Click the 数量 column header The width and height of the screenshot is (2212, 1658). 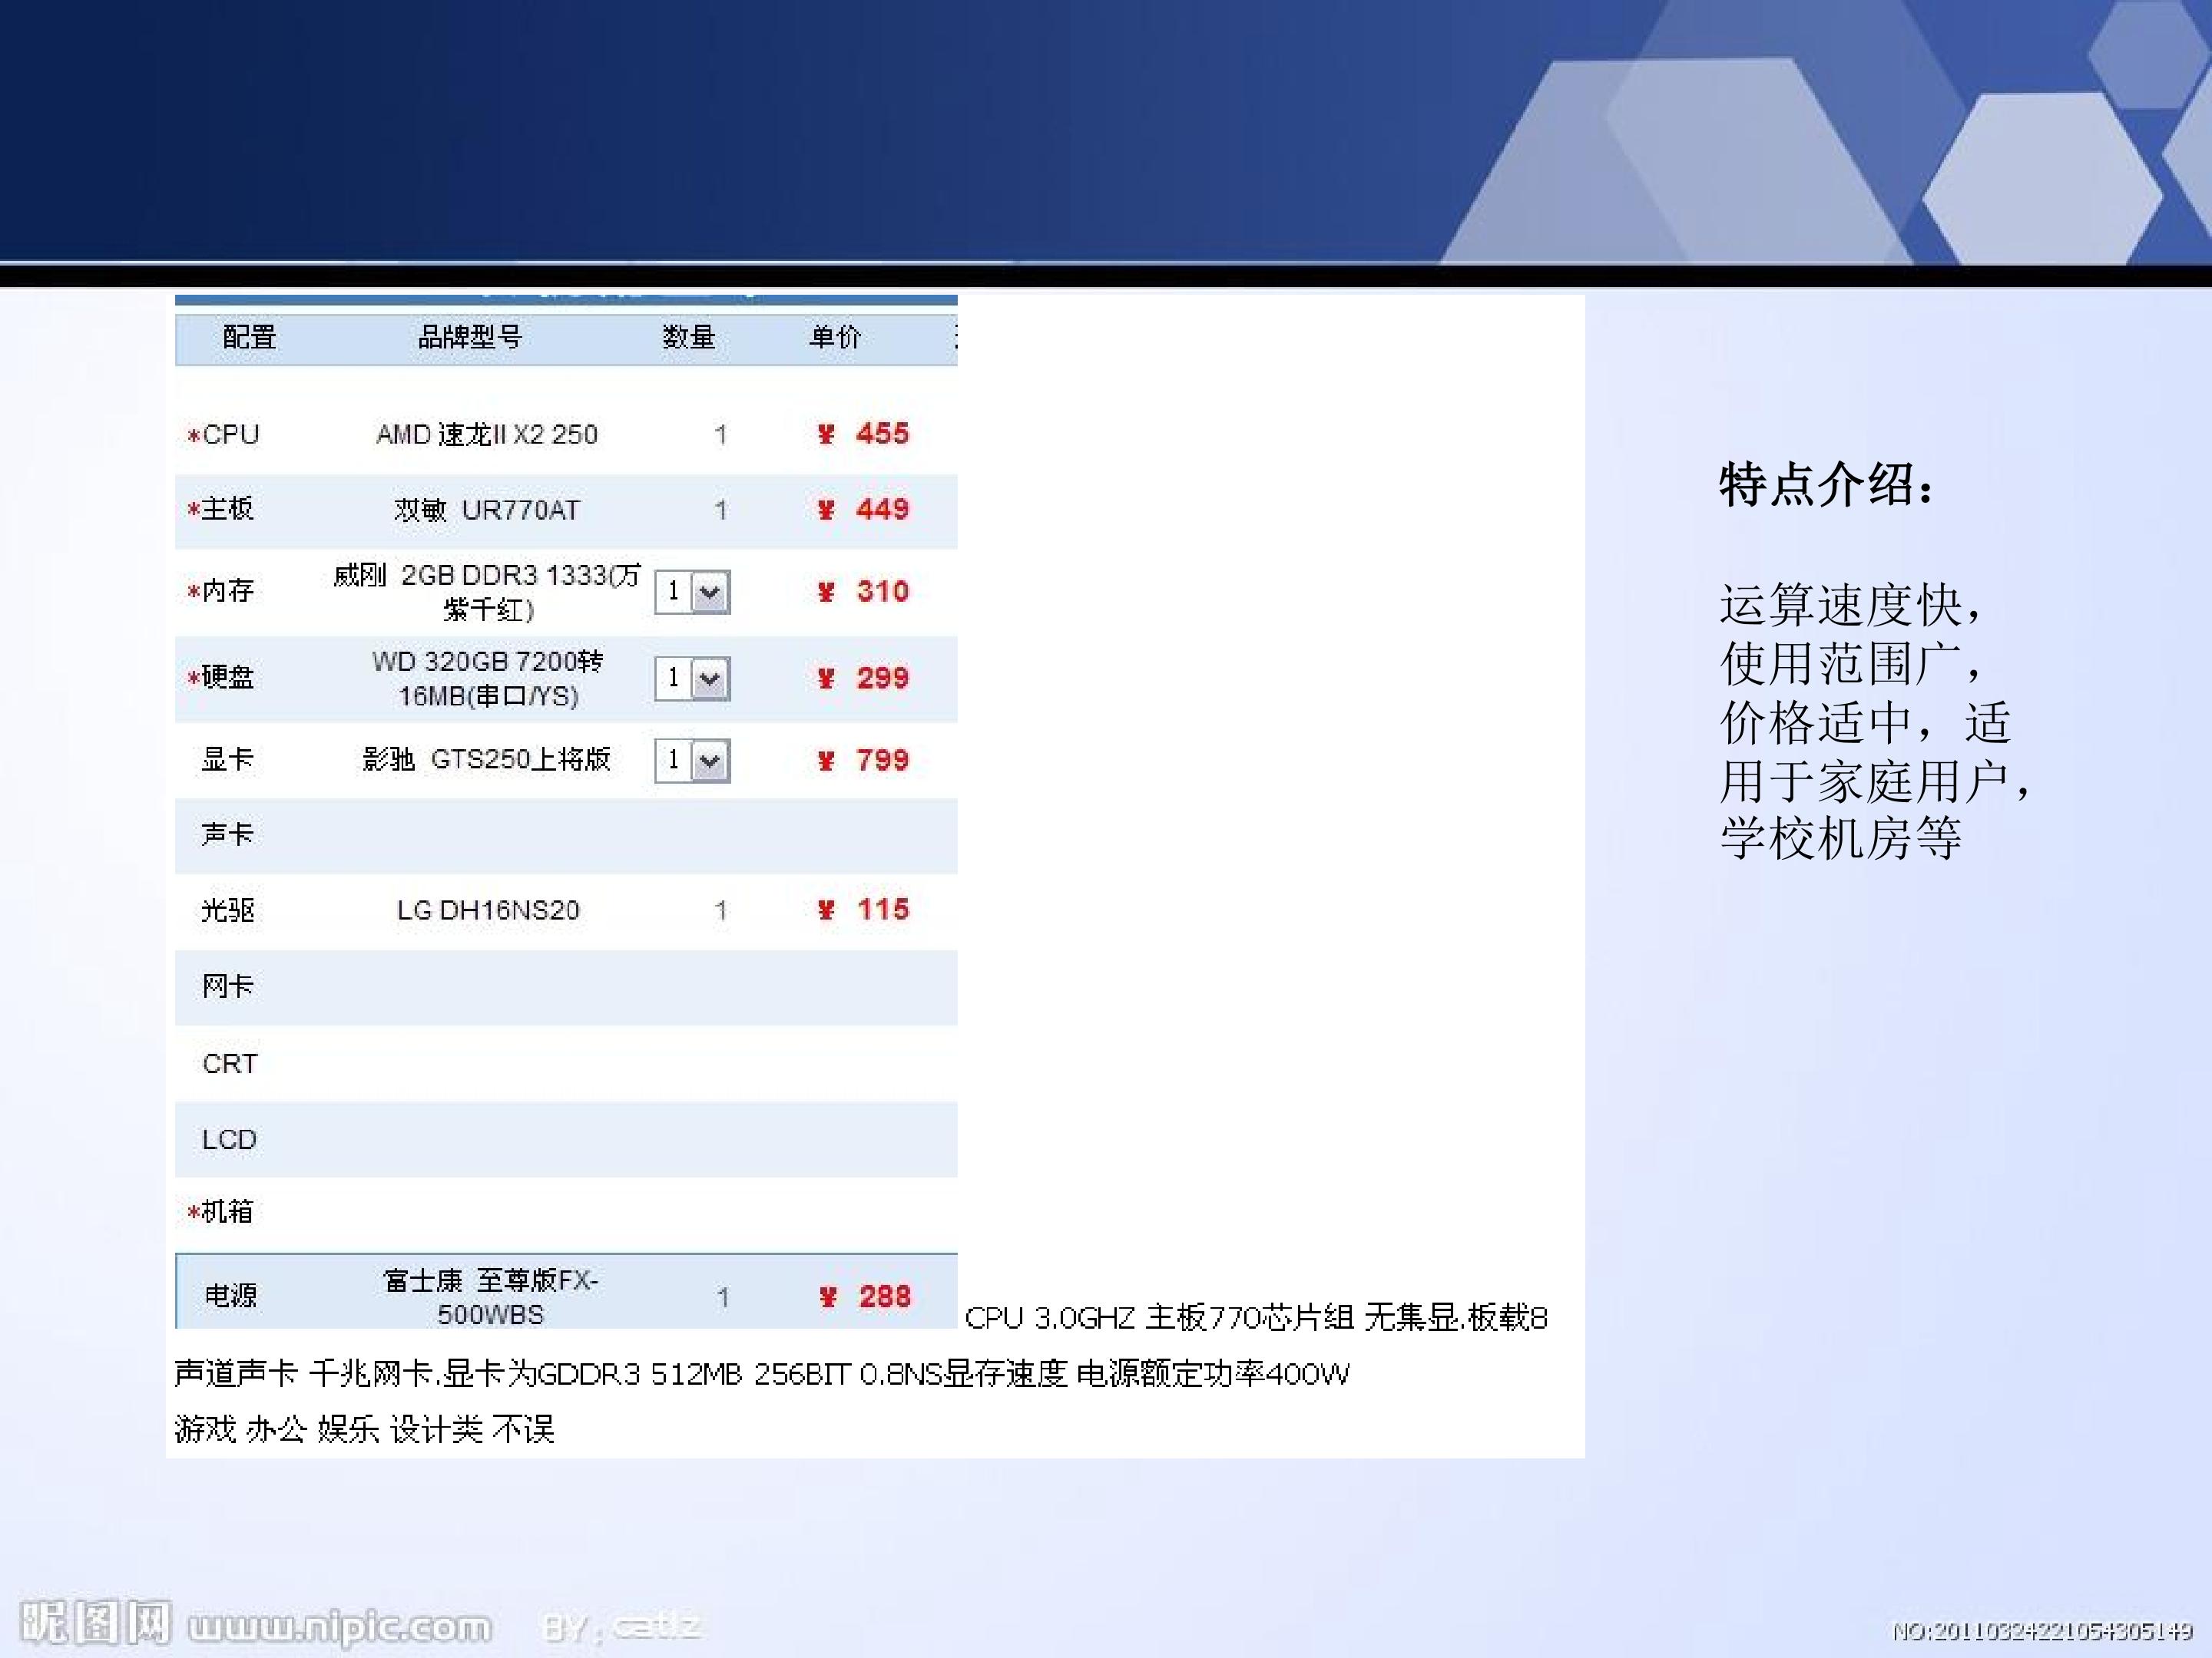coord(689,338)
